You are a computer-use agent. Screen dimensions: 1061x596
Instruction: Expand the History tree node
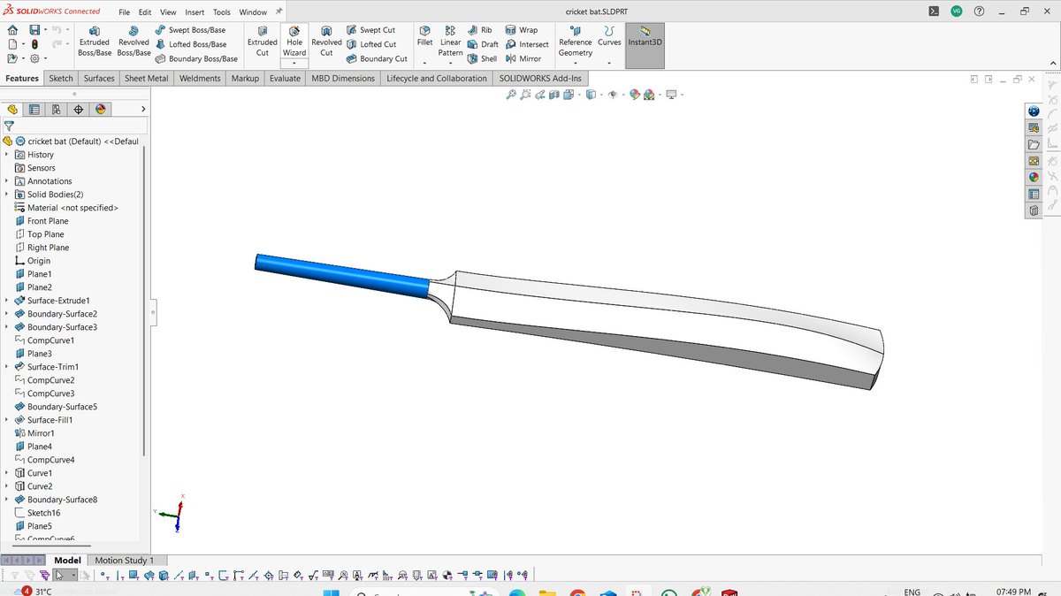tap(7, 155)
